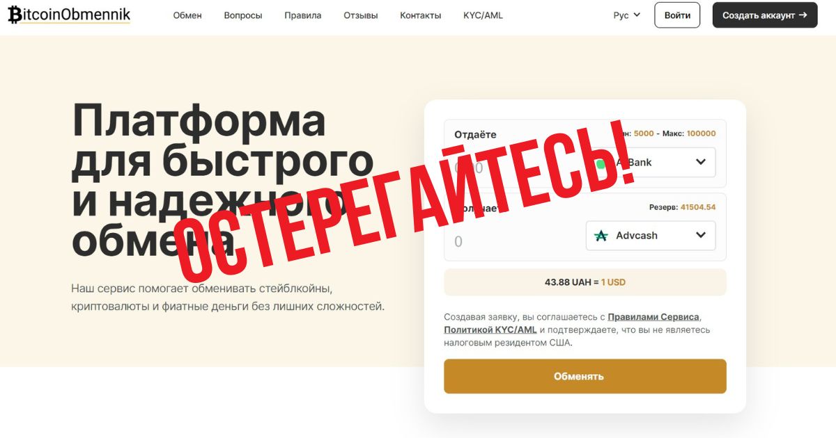Image resolution: width=836 pixels, height=438 pixels.
Task: Open the Advcash currency dropdown
Action: pyautogui.click(x=651, y=236)
